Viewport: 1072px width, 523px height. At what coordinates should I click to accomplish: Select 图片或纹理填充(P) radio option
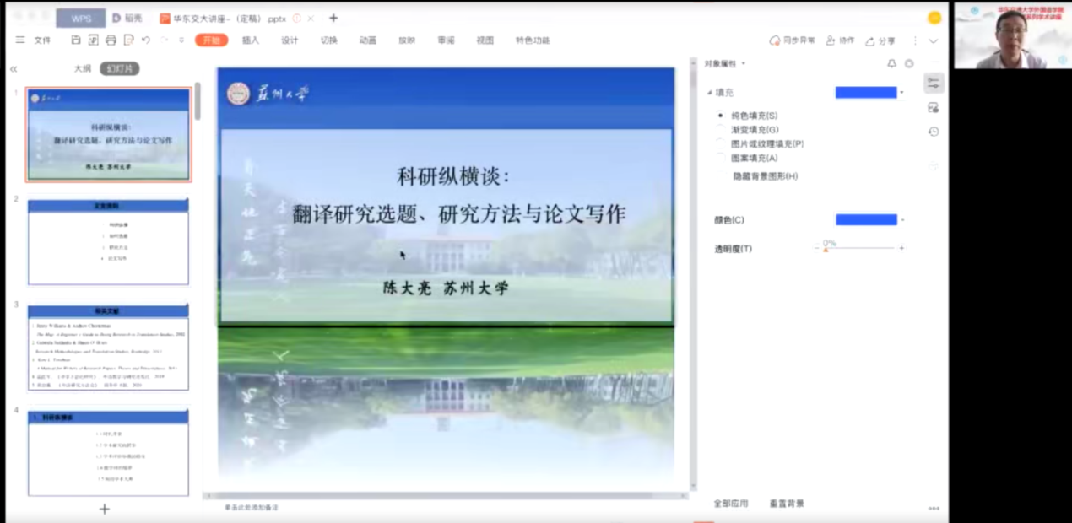pyautogui.click(x=720, y=144)
